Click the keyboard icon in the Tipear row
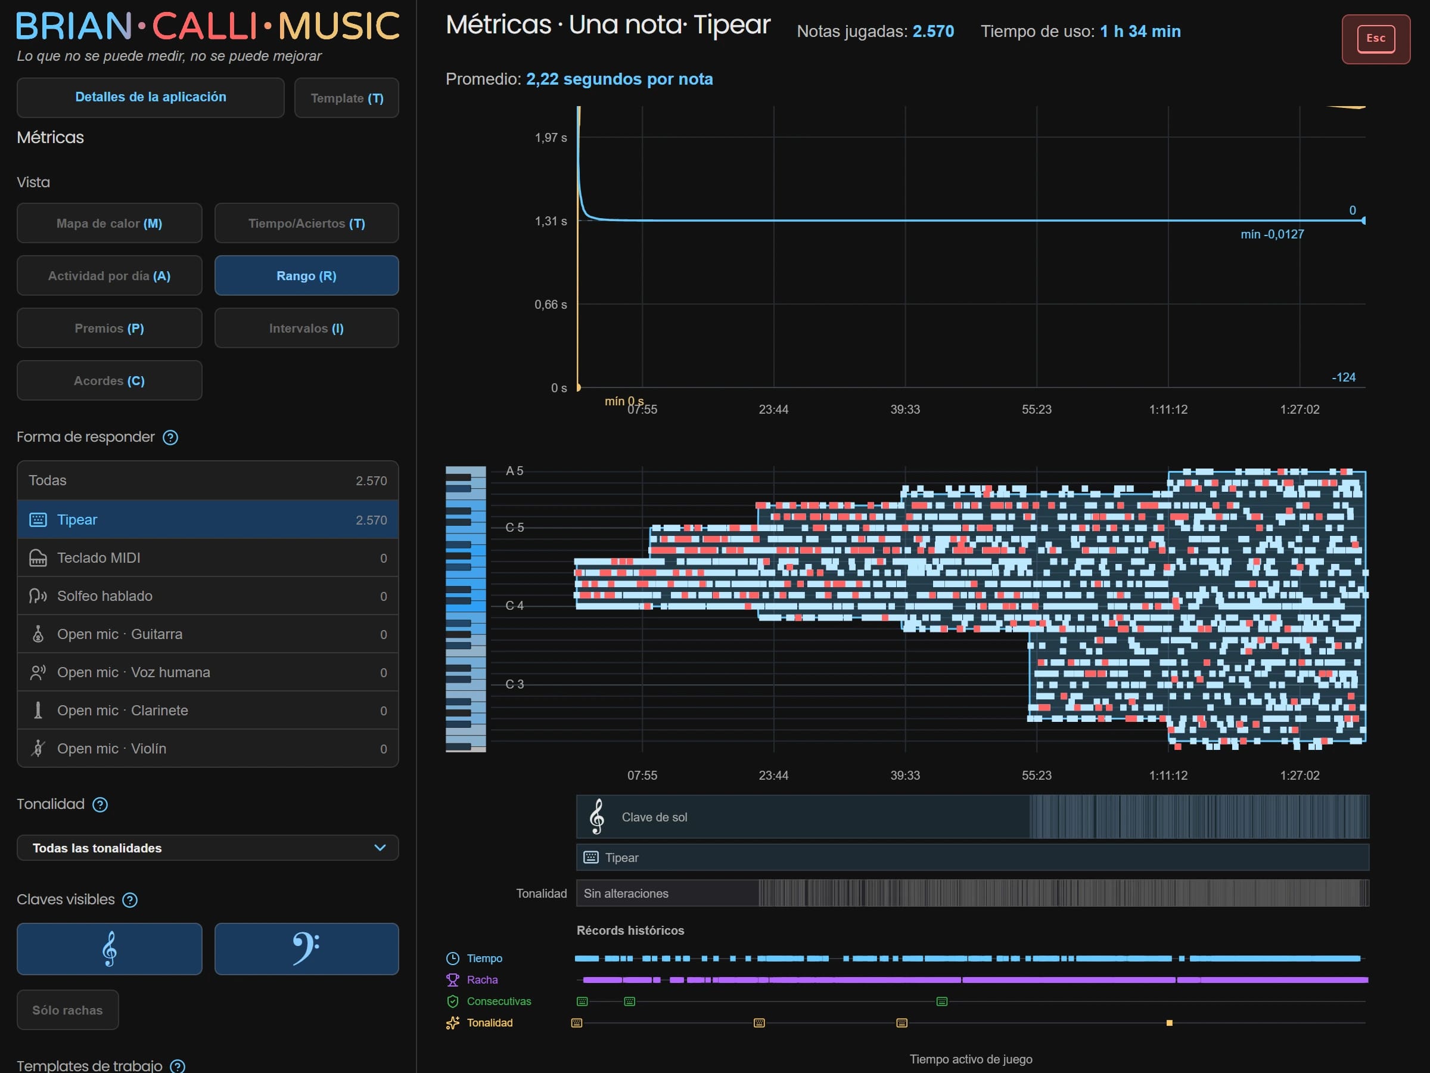The width and height of the screenshot is (1430, 1073). pos(38,519)
